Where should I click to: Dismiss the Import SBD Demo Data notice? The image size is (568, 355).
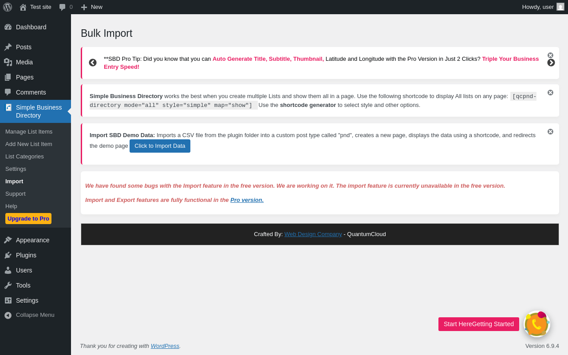point(550,132)
